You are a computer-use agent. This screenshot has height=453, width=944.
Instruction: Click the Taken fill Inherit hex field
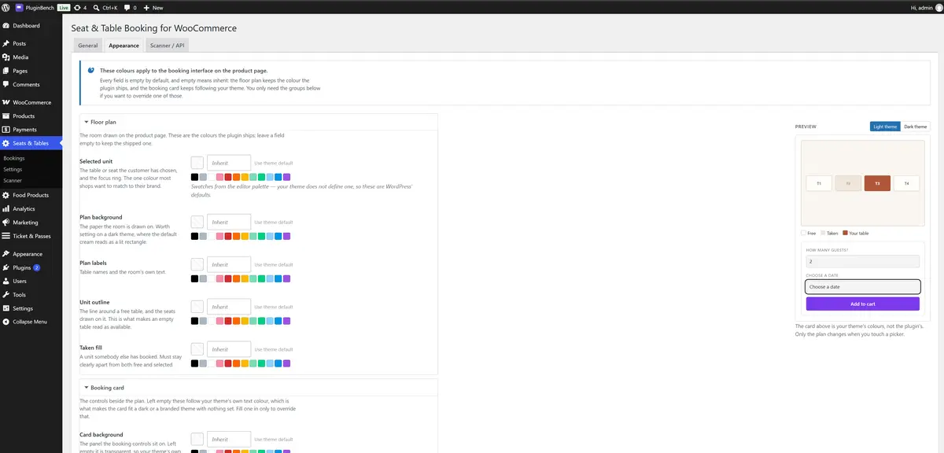tap(229, 349)
